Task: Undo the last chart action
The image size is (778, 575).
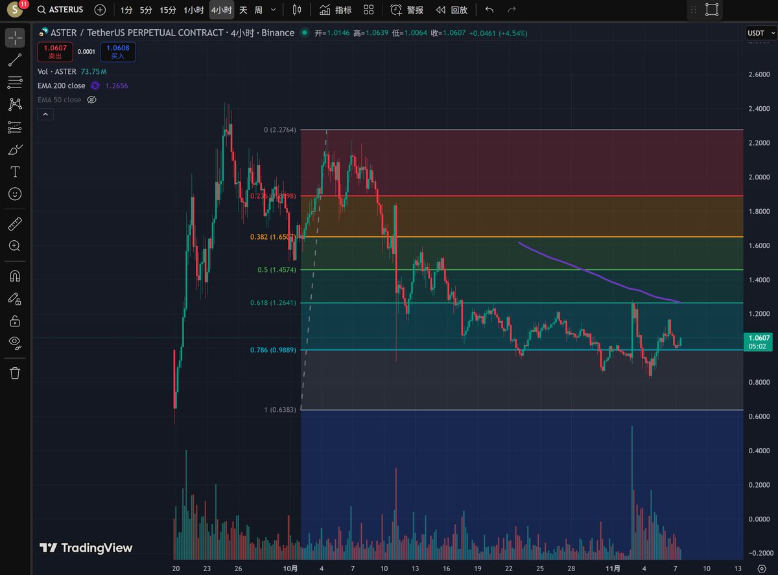Action: pos(489,10)
